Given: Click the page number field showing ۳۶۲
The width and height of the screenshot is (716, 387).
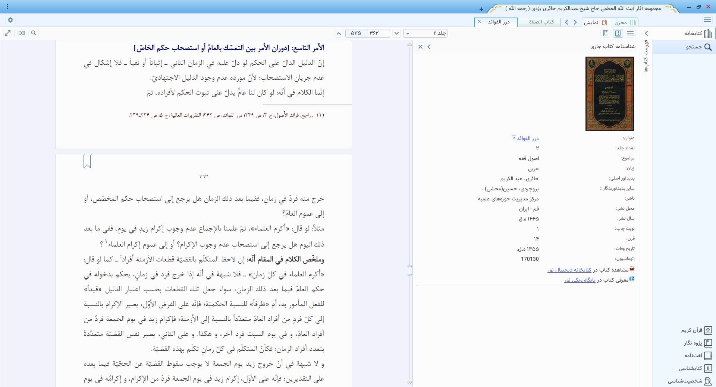Looking at the screenshot, I should [x=379, y=33].
